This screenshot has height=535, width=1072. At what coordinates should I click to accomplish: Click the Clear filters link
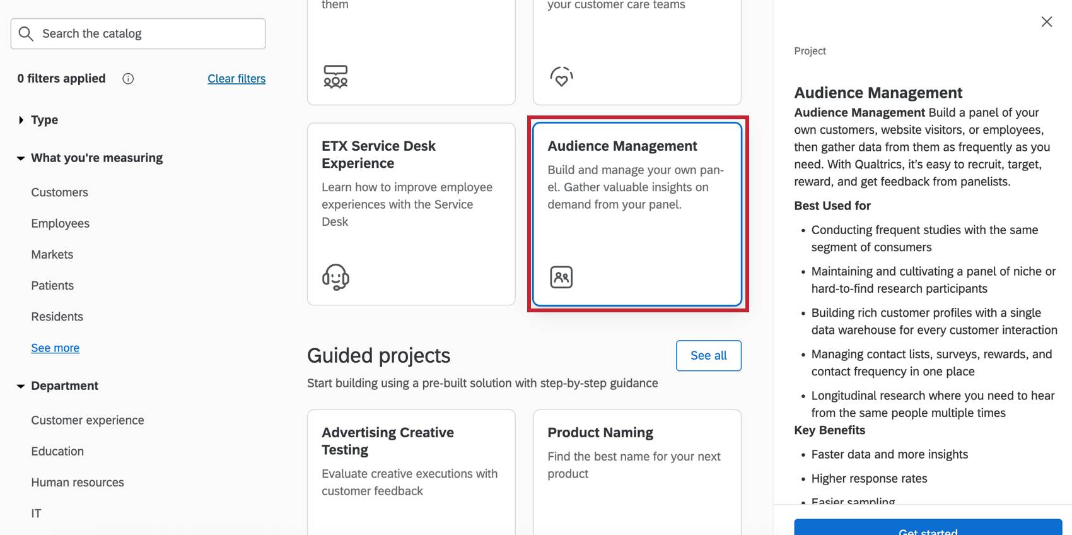(x=236, y=79)
